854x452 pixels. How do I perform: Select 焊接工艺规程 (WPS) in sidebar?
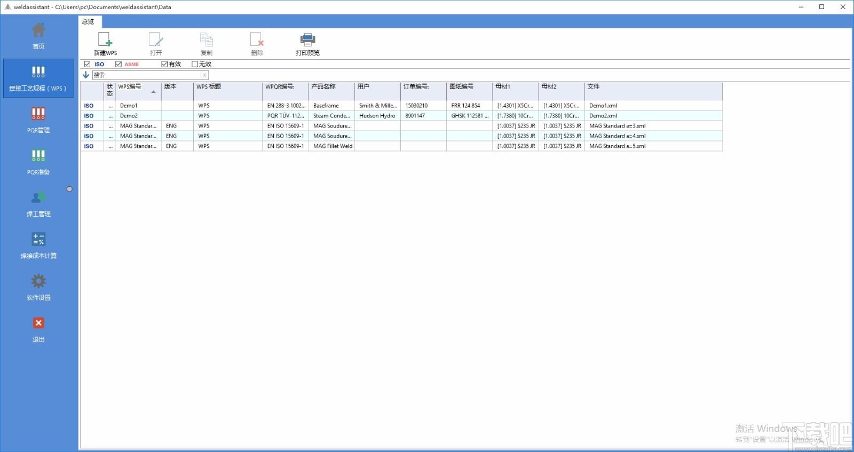tap(38, 78)
